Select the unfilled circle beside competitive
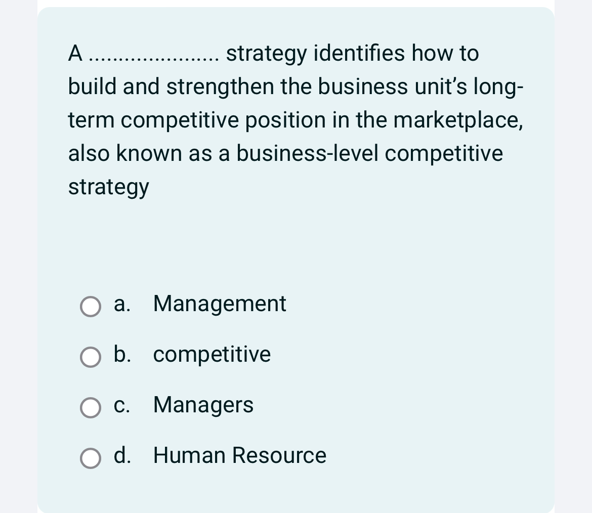The height and width of the screenshot is (513, 592). point(91,357)
